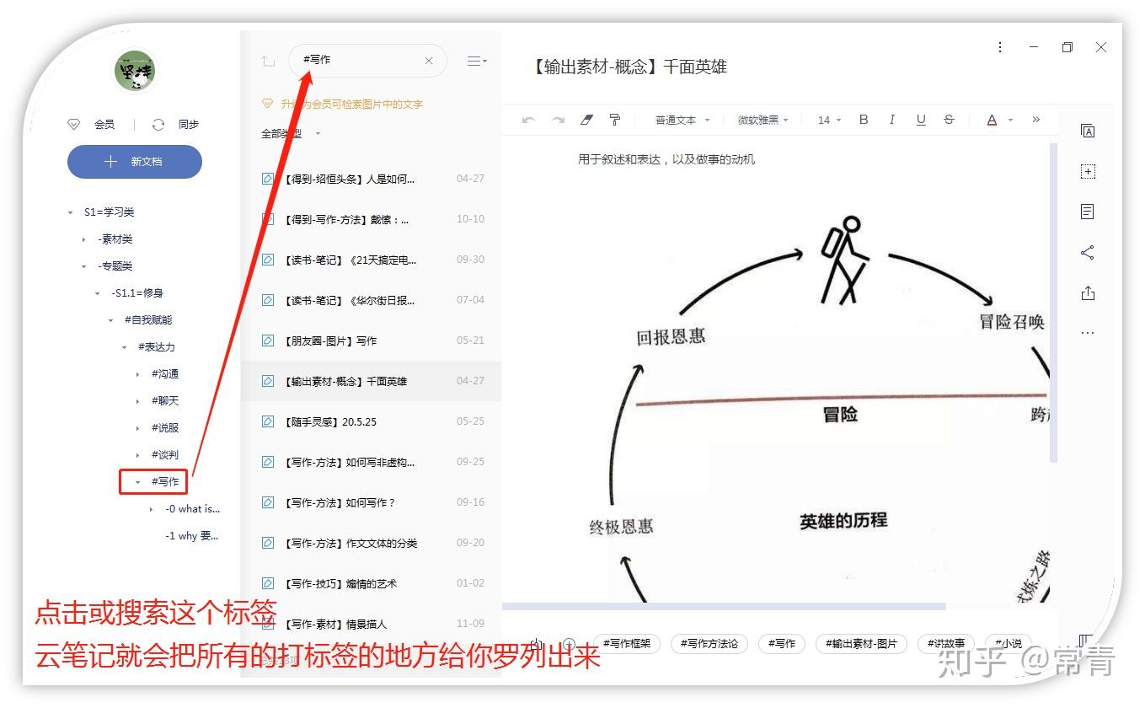This screenshot has height=708, width=1145.
Task: Click the insert element icon on the right sidebar
Action: click(x=1088, y=171)
